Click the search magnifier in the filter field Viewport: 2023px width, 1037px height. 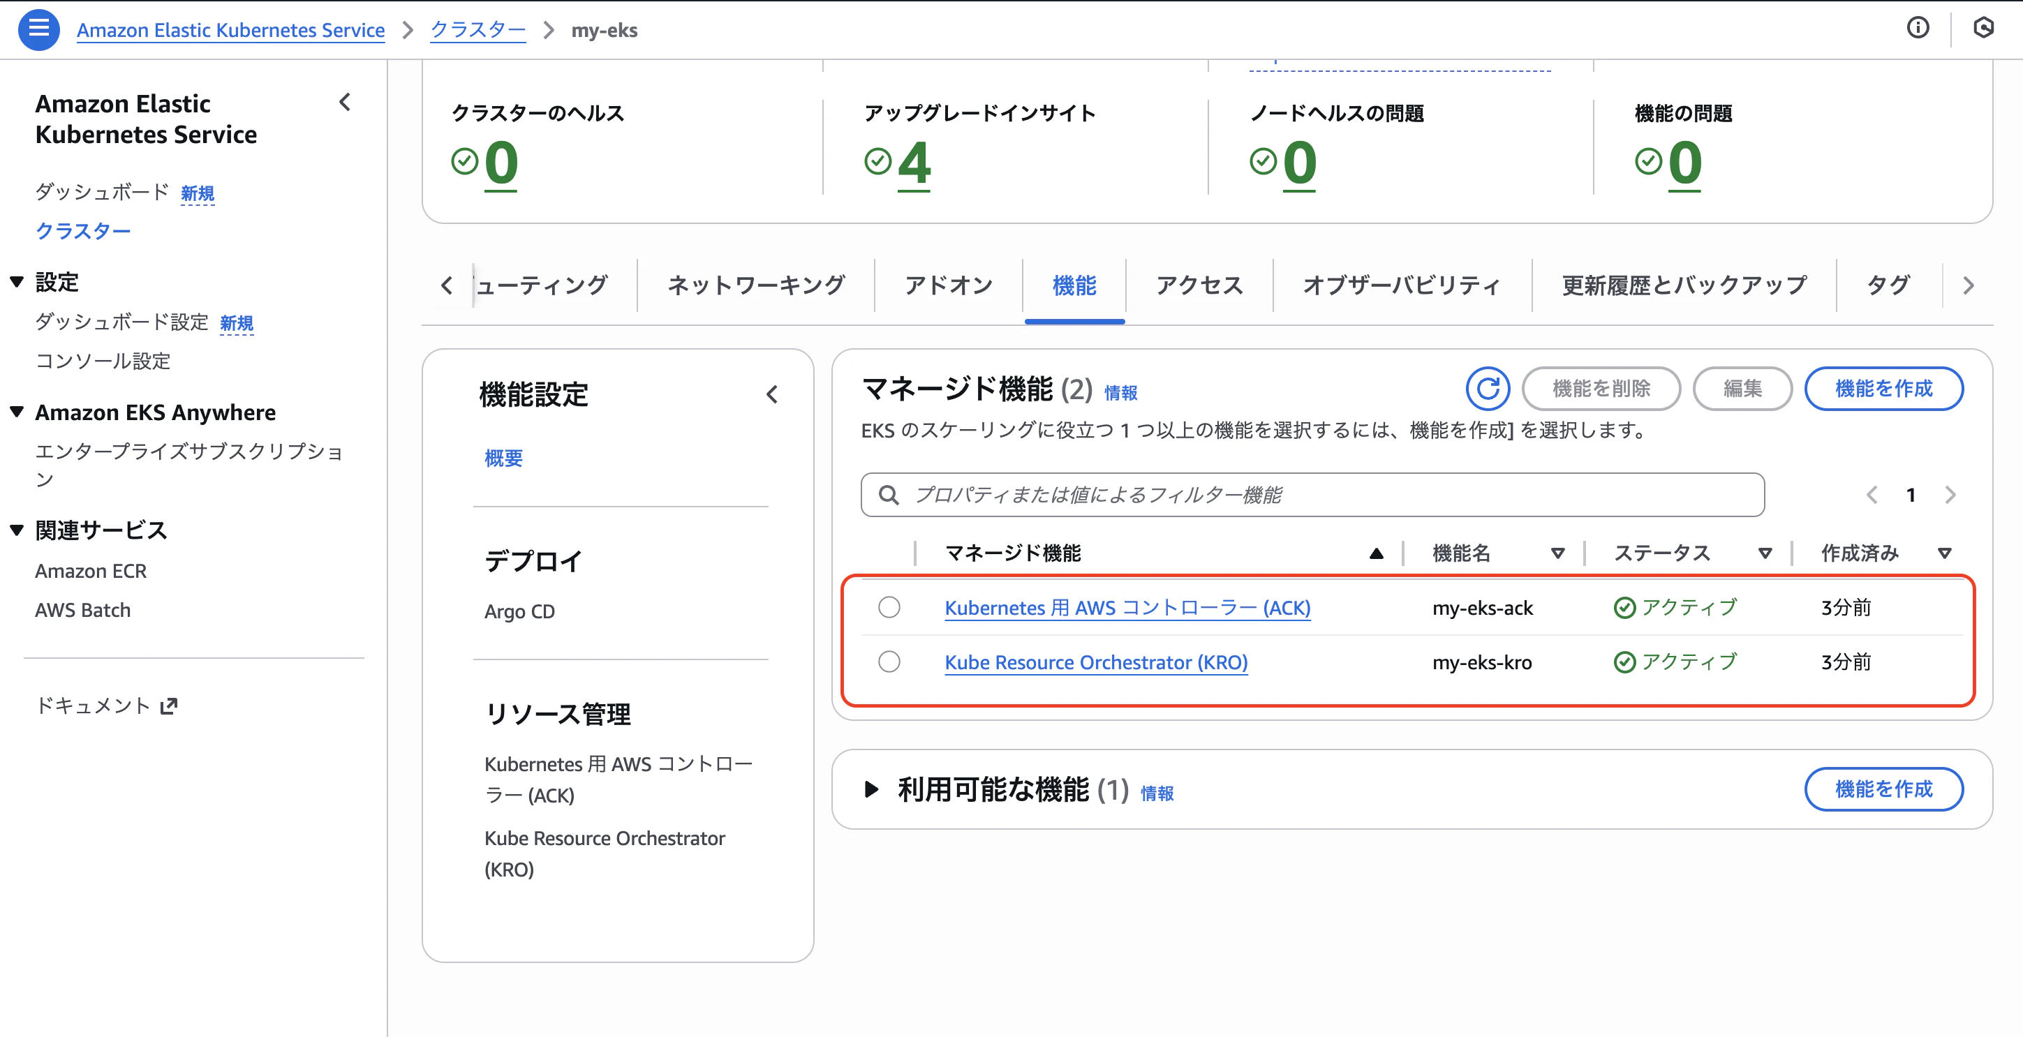890,495
